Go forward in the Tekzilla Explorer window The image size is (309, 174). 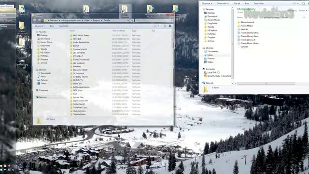click(x=39, y=20)
